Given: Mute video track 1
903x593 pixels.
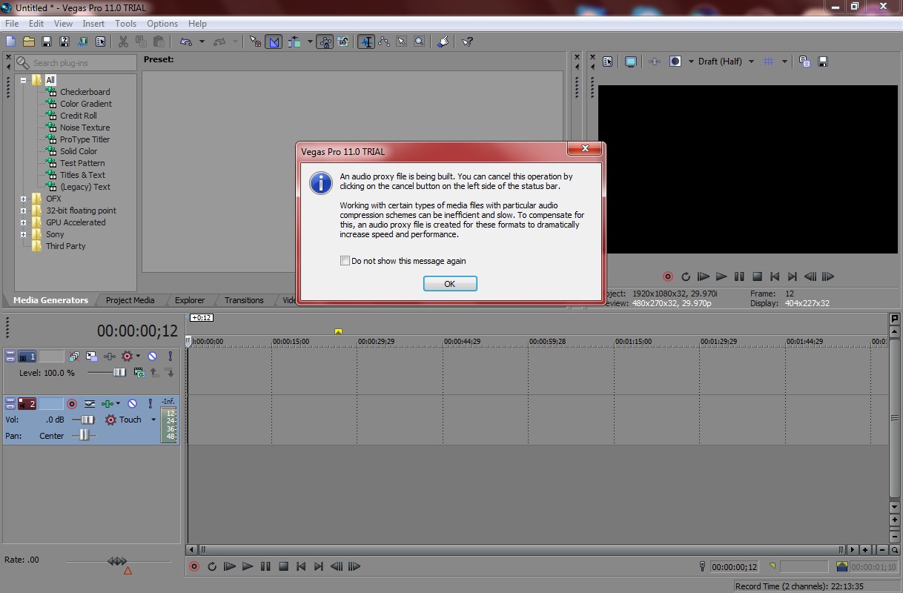Looking at the screenshot, I should [152, 357].
